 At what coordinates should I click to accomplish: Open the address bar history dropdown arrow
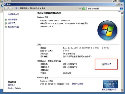tap(80, 8)
